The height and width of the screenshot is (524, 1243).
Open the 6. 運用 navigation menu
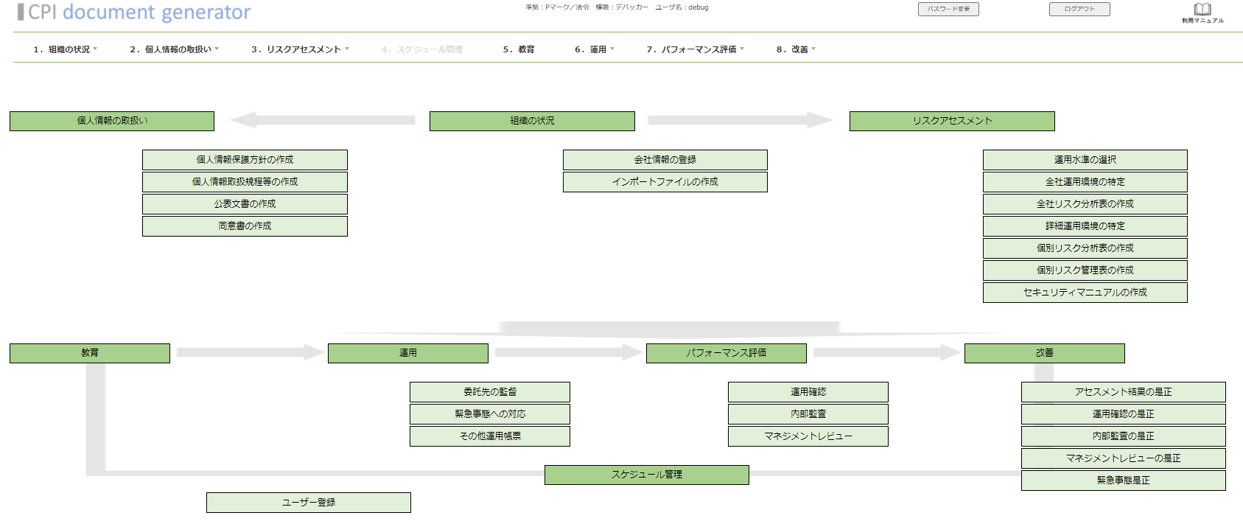click(x=594, y=49)
